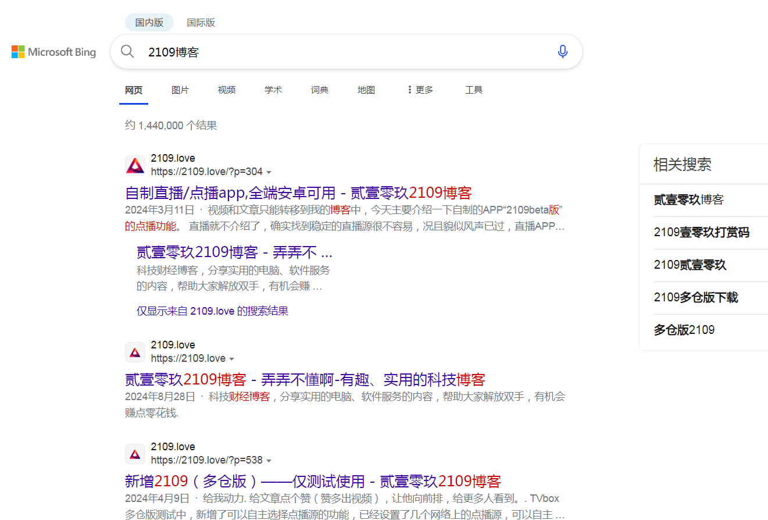Click the favicon of the ?p=538 result
This screenshot has width=768, height=520.
[x=135, y=454]
